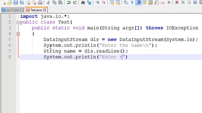Create a new file with the New icon
This screenshot has width=202, height=113.
pyautogui.click(x=3, y=3)
